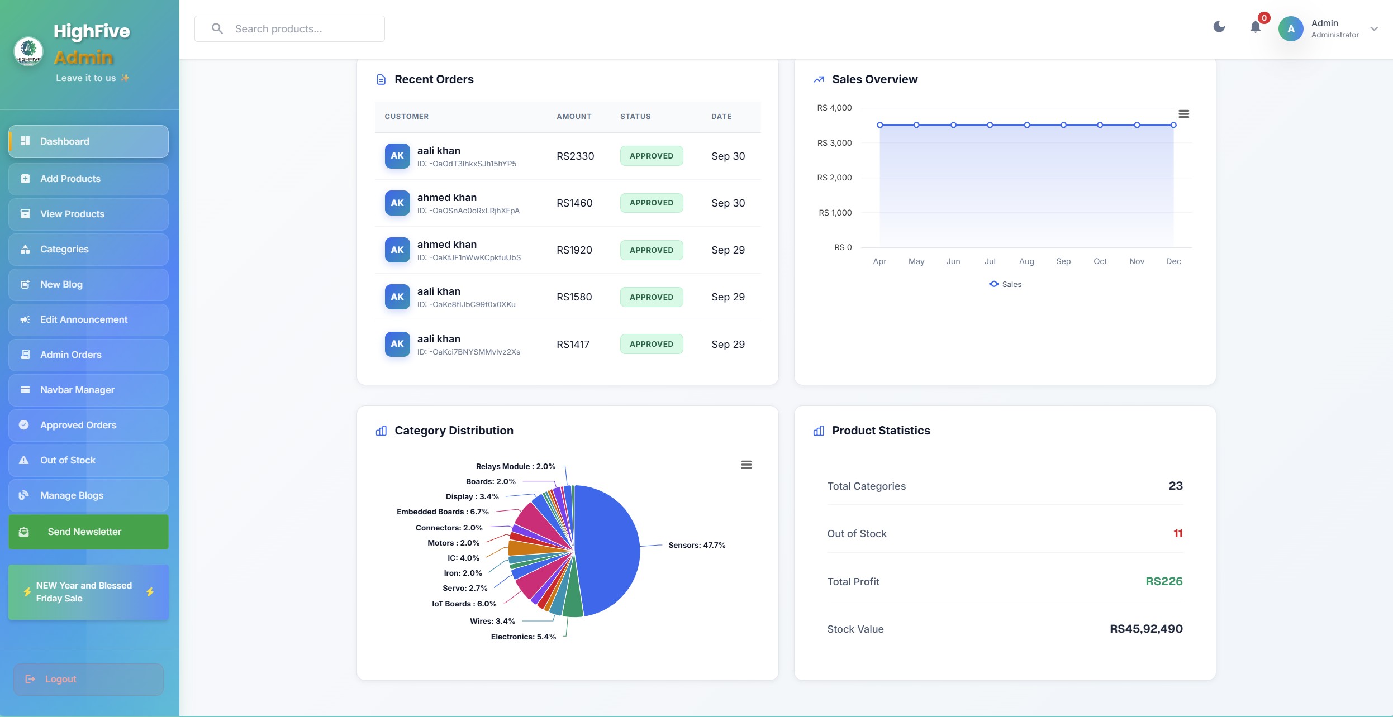
Task: Click the Admin user avatar circle
Action: [1291, 29]
